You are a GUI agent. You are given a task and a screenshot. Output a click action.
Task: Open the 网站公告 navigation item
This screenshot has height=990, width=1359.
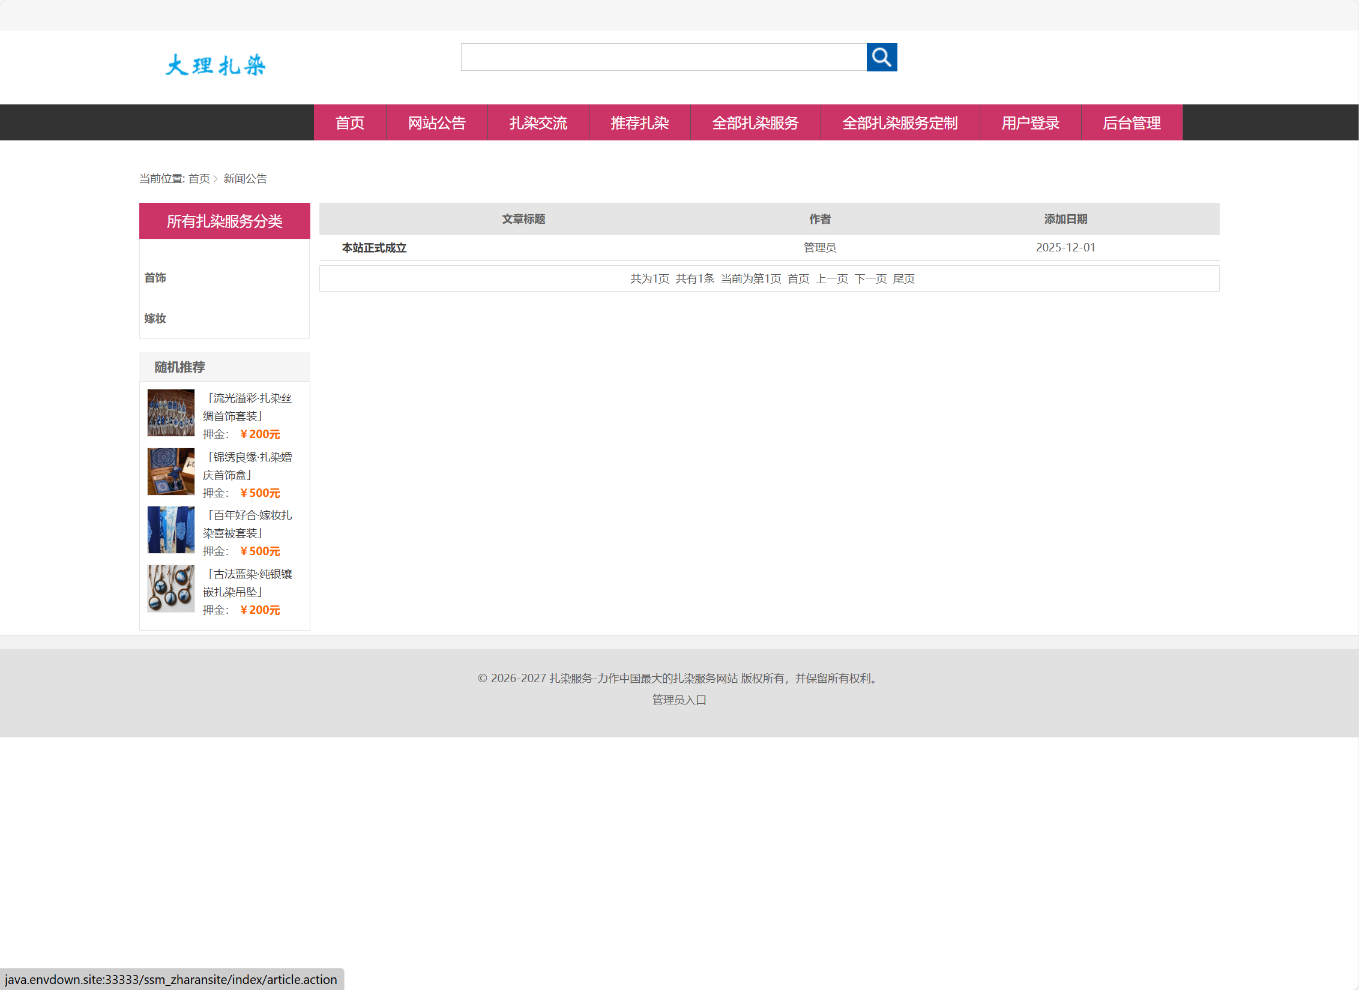tap(436, 123)
